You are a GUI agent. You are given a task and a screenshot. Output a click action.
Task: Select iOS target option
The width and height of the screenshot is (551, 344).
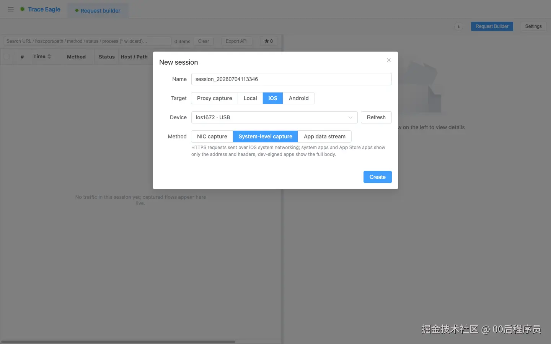[273, 98]
